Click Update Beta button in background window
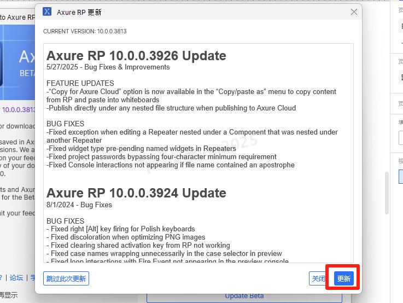Screen dimensions: 403x303 point(244,296)
